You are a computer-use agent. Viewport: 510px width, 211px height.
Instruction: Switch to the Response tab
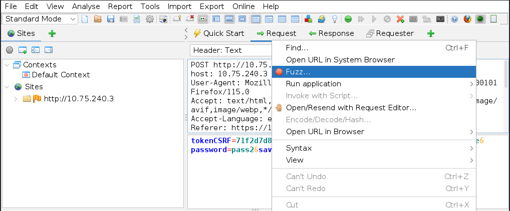coord(331,33)
